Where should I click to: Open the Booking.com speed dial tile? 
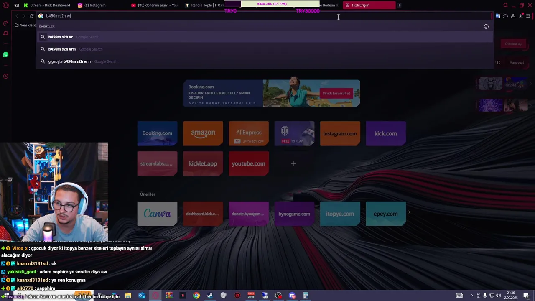click(157, 133)
